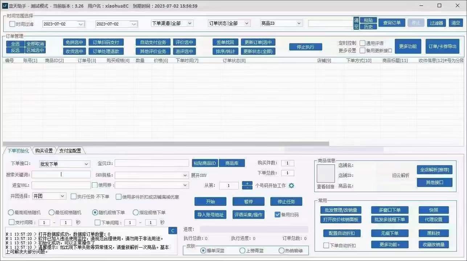Viewport: 467px width, 261px height.
Task: Select 指定规格下单 radio option
Action: [x=136, y=212]
